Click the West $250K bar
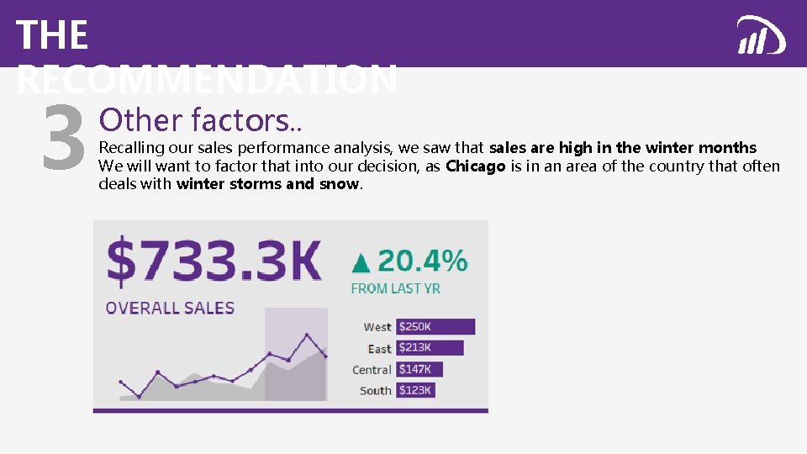This screenshot has height=454, width=807. pyautogui.click(x=435, y=327)
